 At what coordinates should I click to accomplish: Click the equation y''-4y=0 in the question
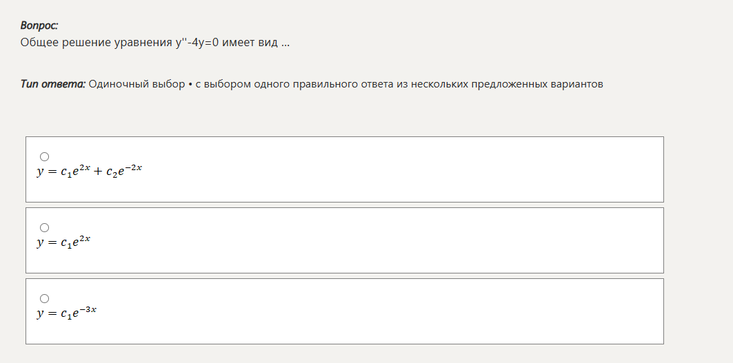pos(194,43)
